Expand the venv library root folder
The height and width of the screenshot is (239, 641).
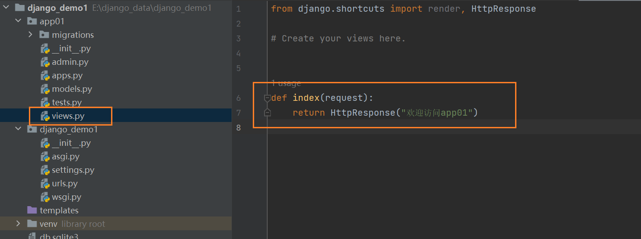pyautogui.click(x=18, y=224)
